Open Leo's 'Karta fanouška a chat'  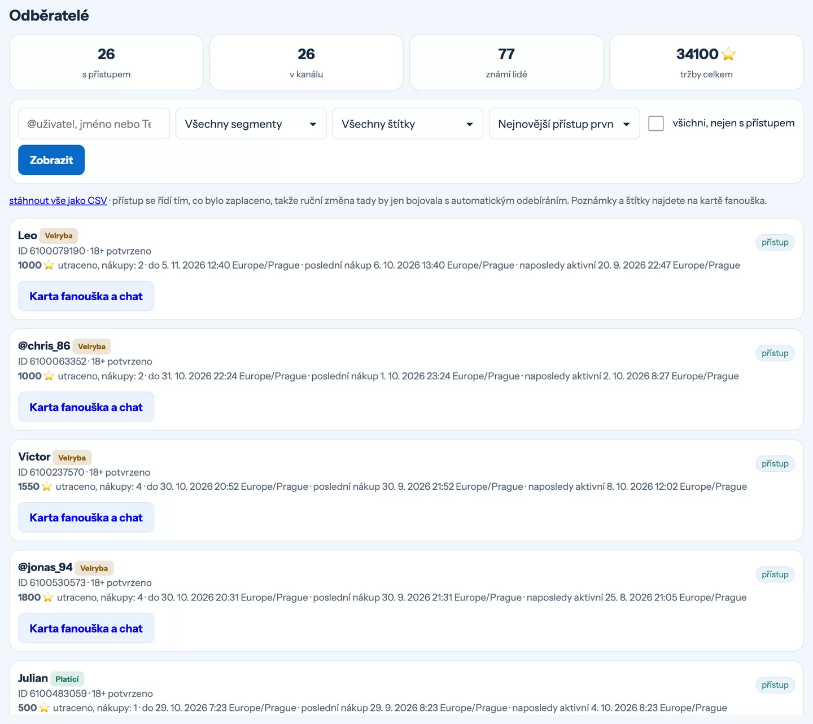click(x=86, y=296)
